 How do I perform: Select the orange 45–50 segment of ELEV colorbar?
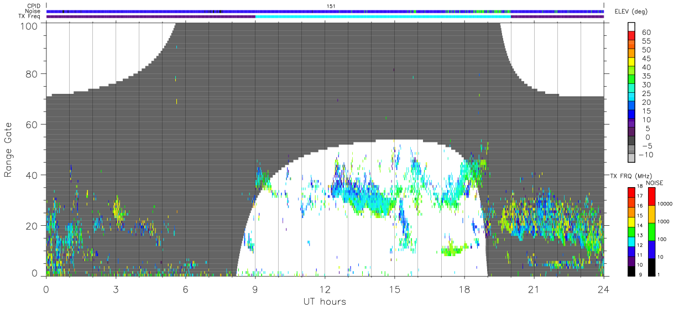point(632,54)
